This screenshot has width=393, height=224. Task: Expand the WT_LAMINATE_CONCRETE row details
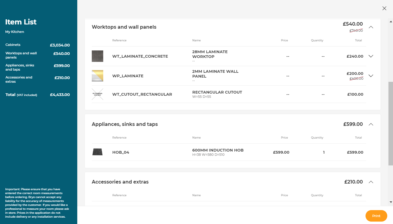click(x=371, y=56)
